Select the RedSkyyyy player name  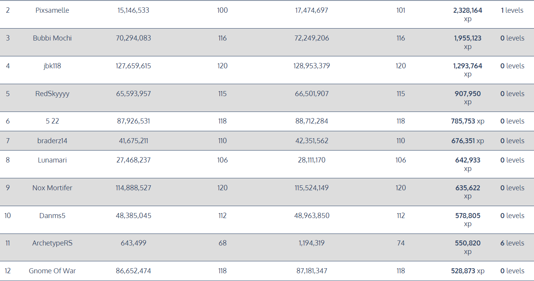pos(52,94)
